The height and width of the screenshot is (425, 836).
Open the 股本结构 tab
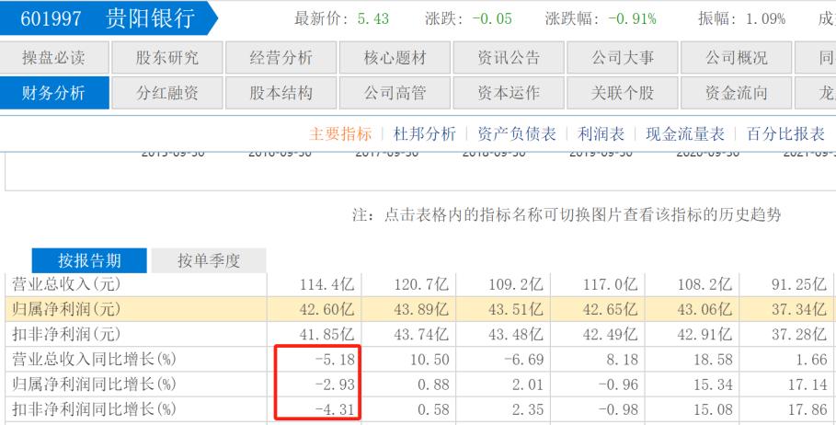281,92
